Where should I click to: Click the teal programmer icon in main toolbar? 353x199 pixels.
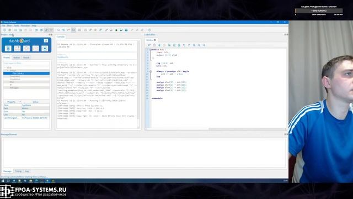click(x=126, y=30)
